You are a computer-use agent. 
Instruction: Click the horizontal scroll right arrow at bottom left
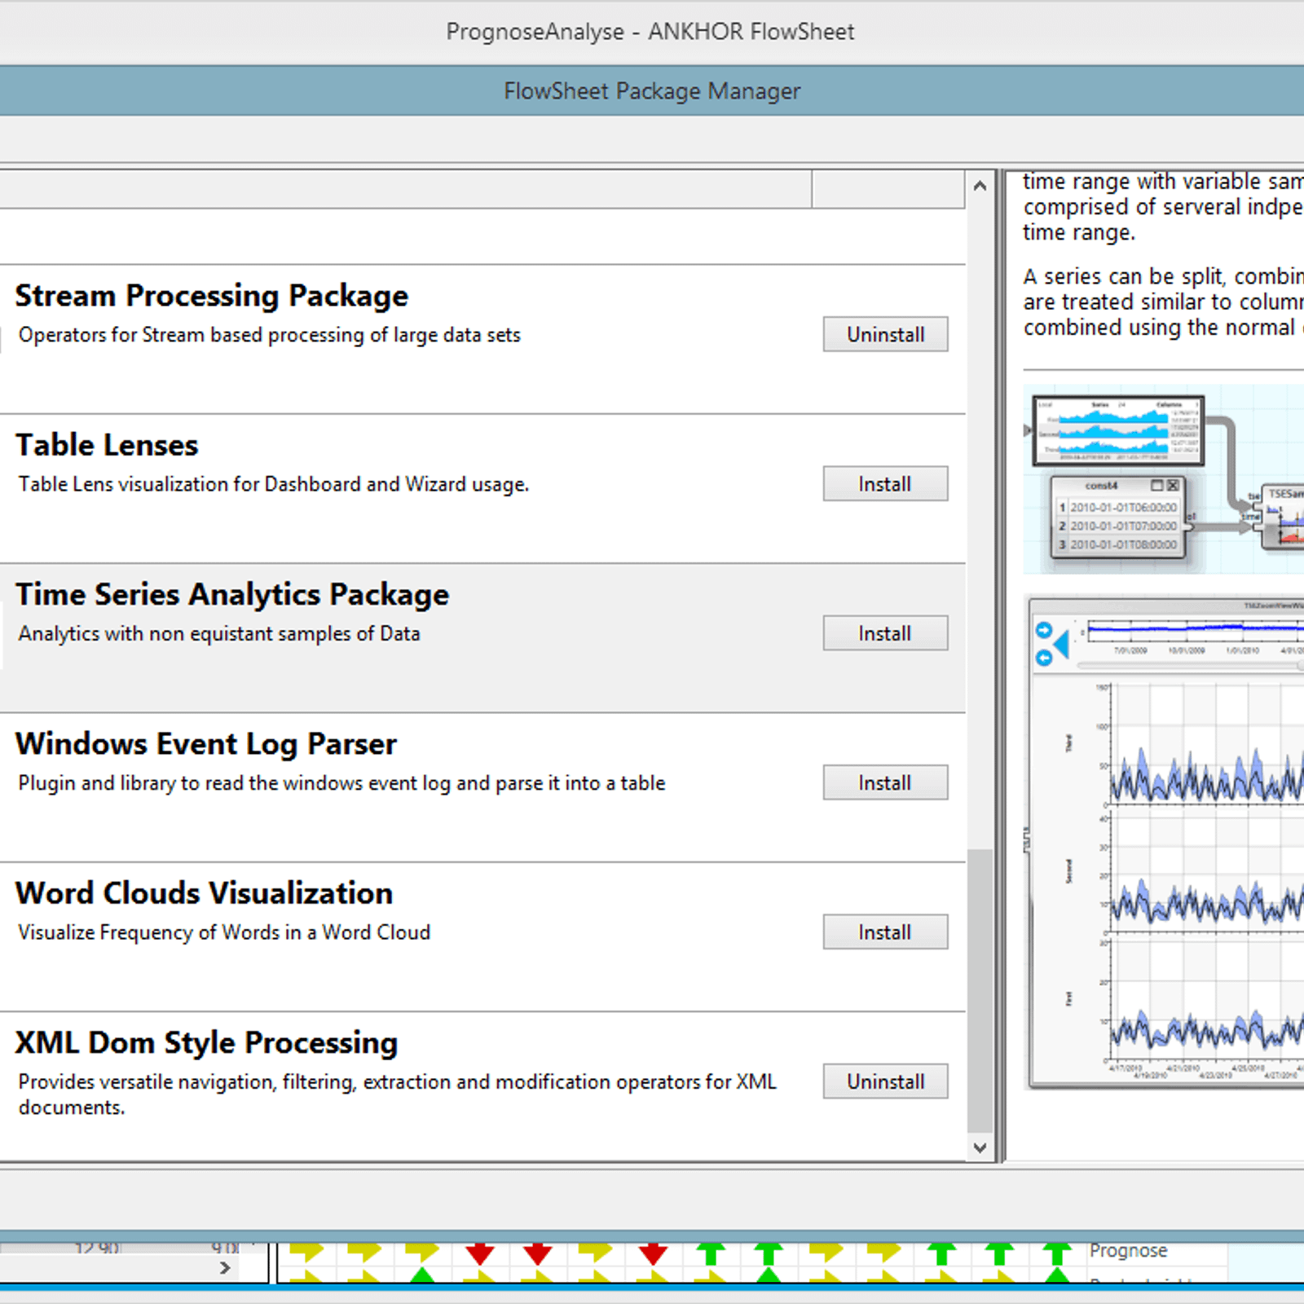coord(225,1267)
